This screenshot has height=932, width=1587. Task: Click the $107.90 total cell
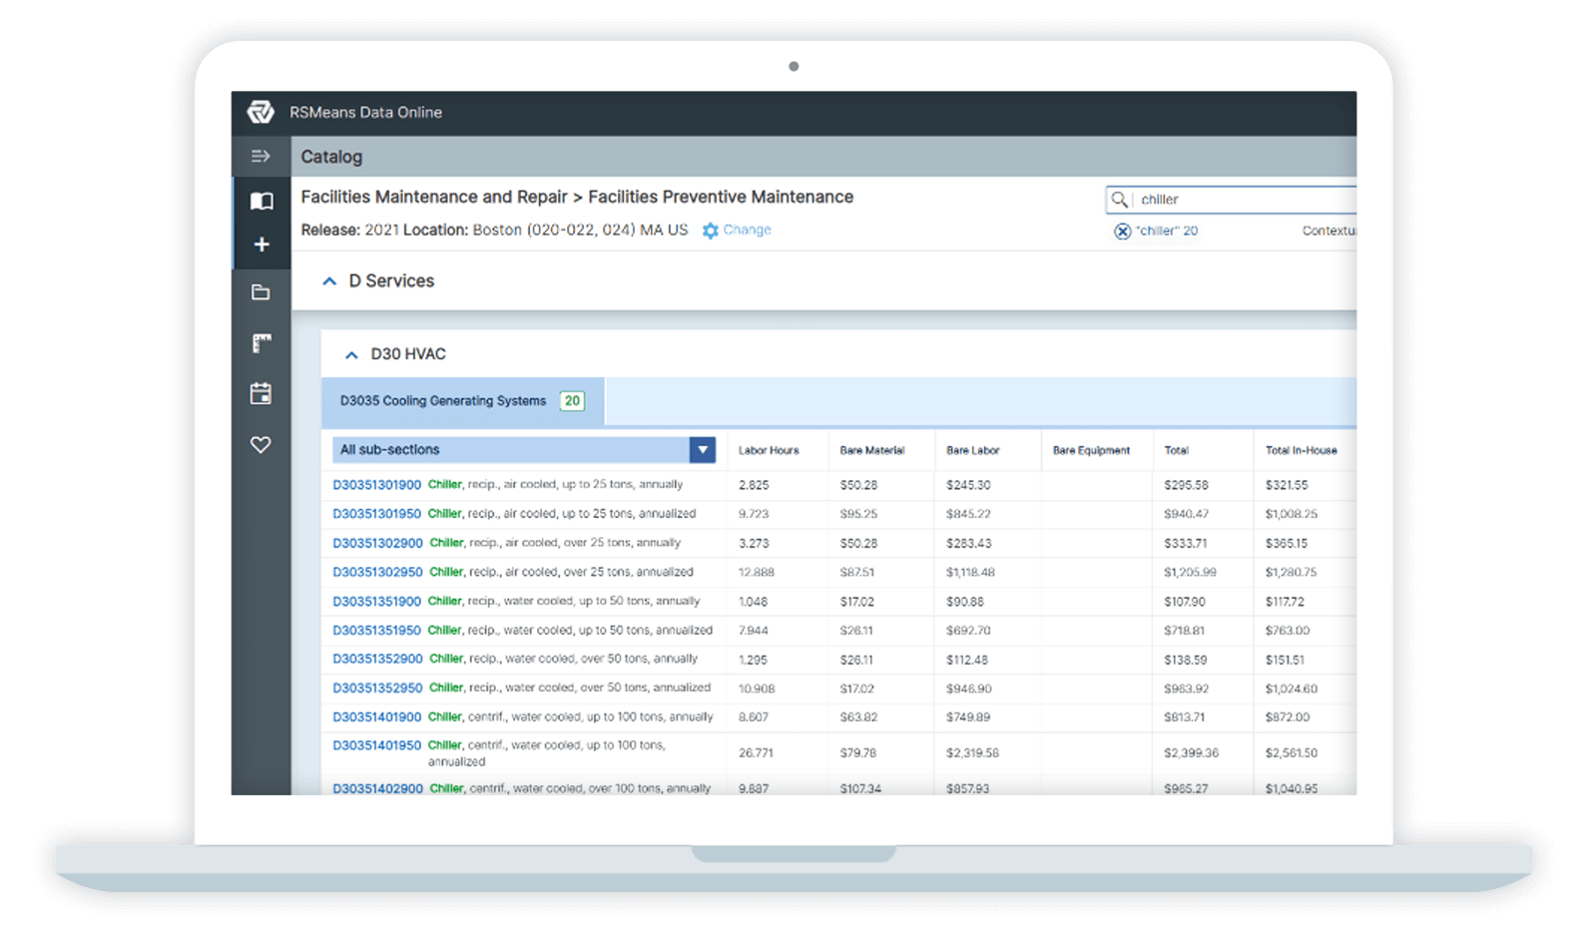tap(1185, 602)
